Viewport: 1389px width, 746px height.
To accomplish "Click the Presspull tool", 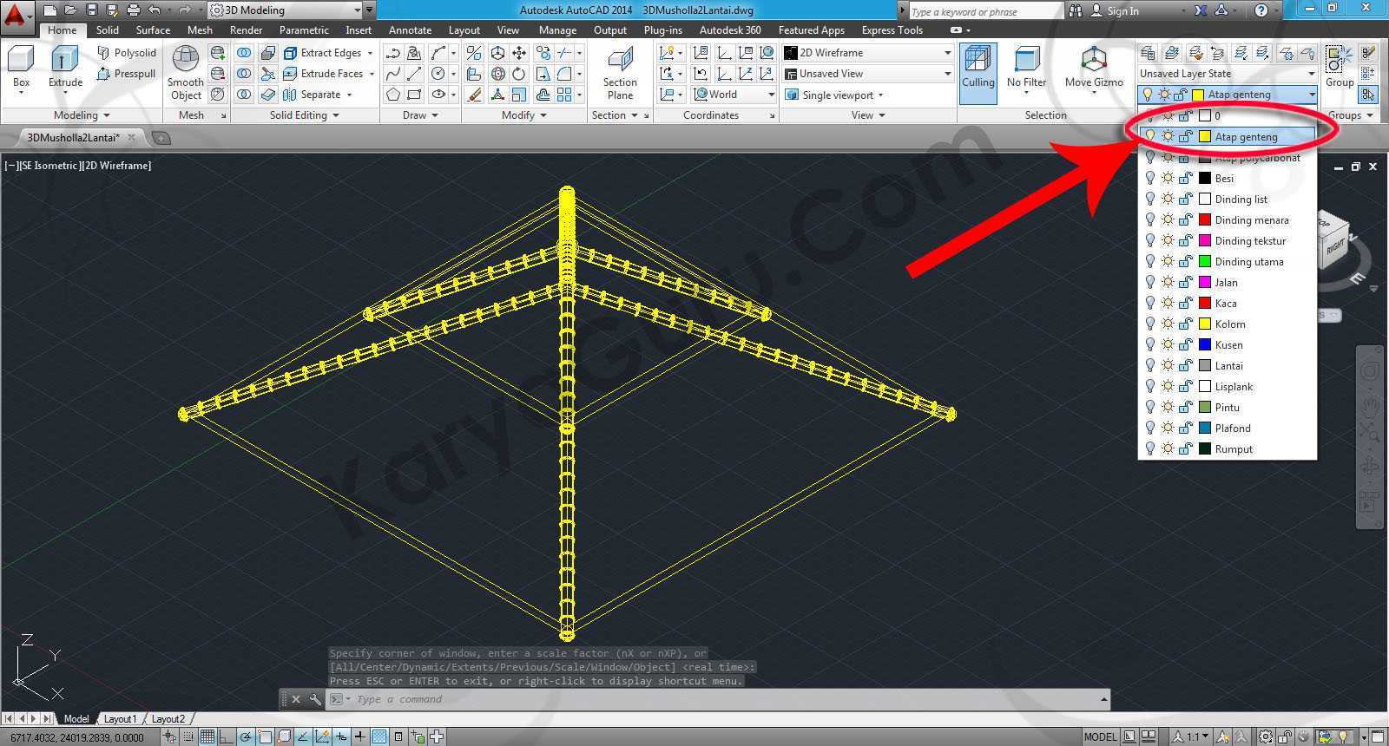I will point(127,74).
